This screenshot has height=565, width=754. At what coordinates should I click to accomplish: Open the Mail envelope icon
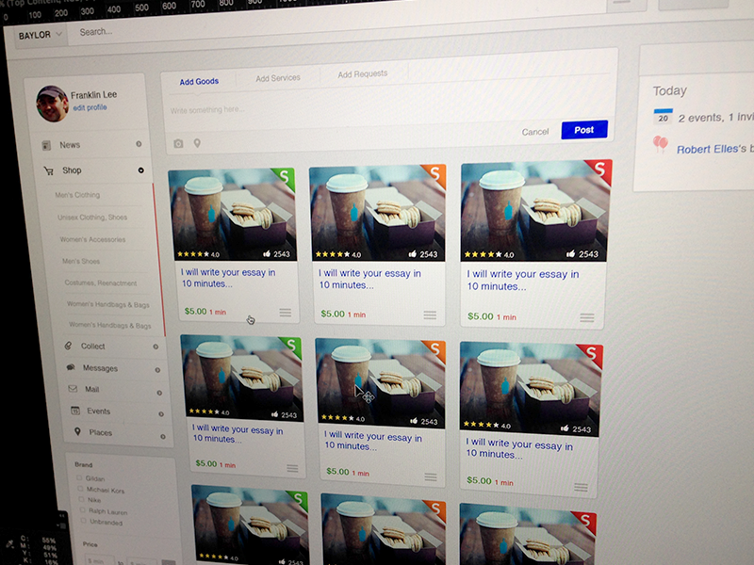(x=73, y=389)
